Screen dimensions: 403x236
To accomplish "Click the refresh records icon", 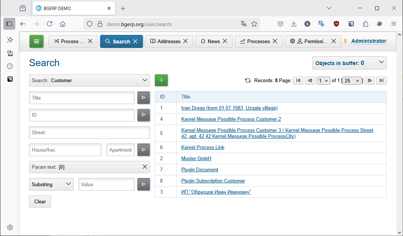I will pyautogui.click(x=248, y=80).
